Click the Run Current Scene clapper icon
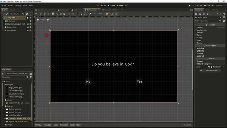The height and width of the screenshot is (128, 227). (x=205, y=6)
